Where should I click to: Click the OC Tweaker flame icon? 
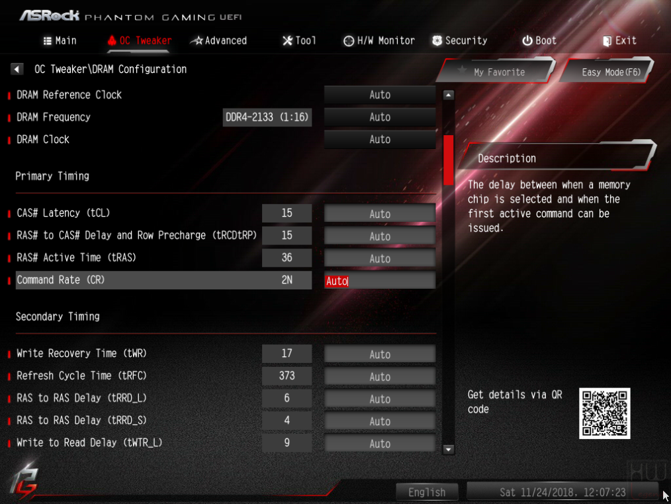[x=112, y=40]
